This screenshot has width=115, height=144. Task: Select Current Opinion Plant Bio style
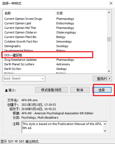[x=55, y=37]
